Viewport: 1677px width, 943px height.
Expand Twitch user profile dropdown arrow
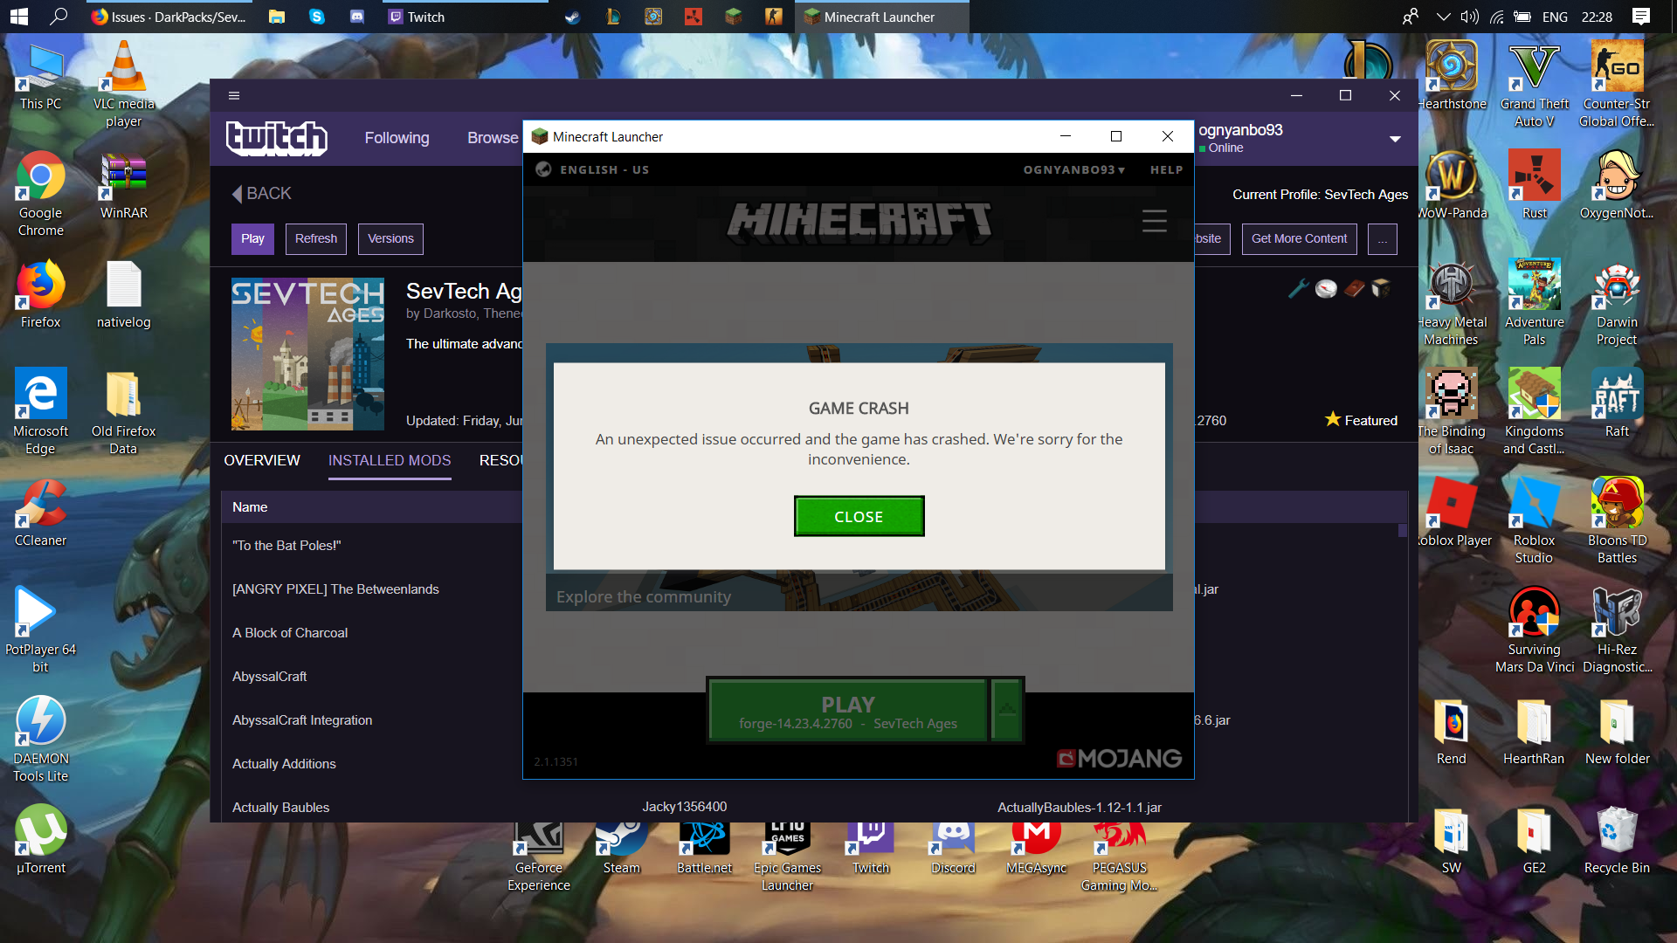(1395, 139)
